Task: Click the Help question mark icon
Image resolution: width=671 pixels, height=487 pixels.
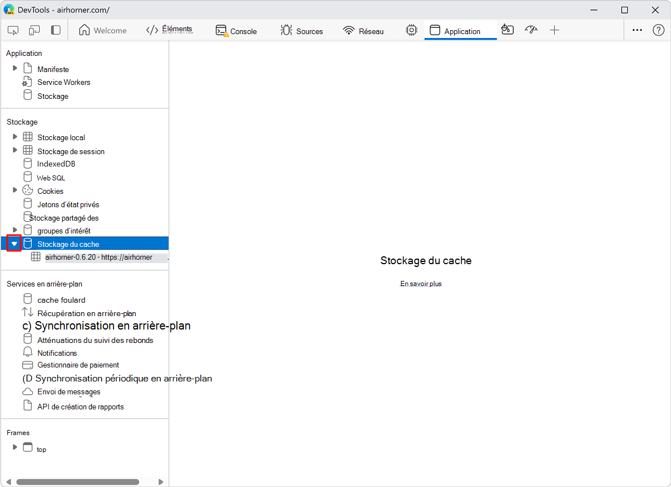Action: (659, 30)
